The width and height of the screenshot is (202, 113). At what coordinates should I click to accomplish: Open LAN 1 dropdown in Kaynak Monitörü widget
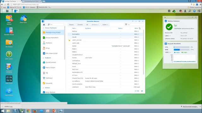pyautogui.click(x=168, y=52)
